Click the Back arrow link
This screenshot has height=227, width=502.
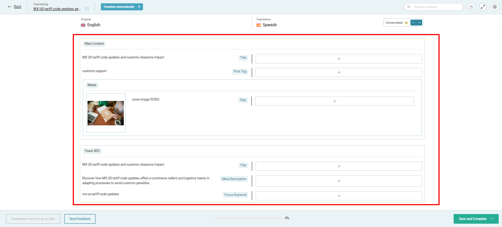[15, 7]
